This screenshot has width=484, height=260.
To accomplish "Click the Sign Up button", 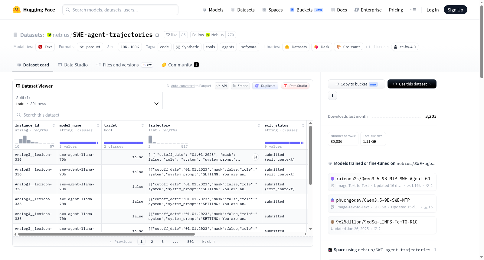I will pos(455,10).
